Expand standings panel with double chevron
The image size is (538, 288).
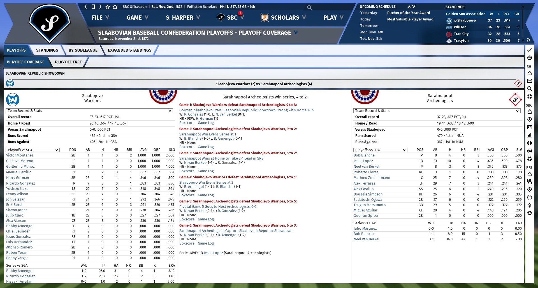pos(528,40)
